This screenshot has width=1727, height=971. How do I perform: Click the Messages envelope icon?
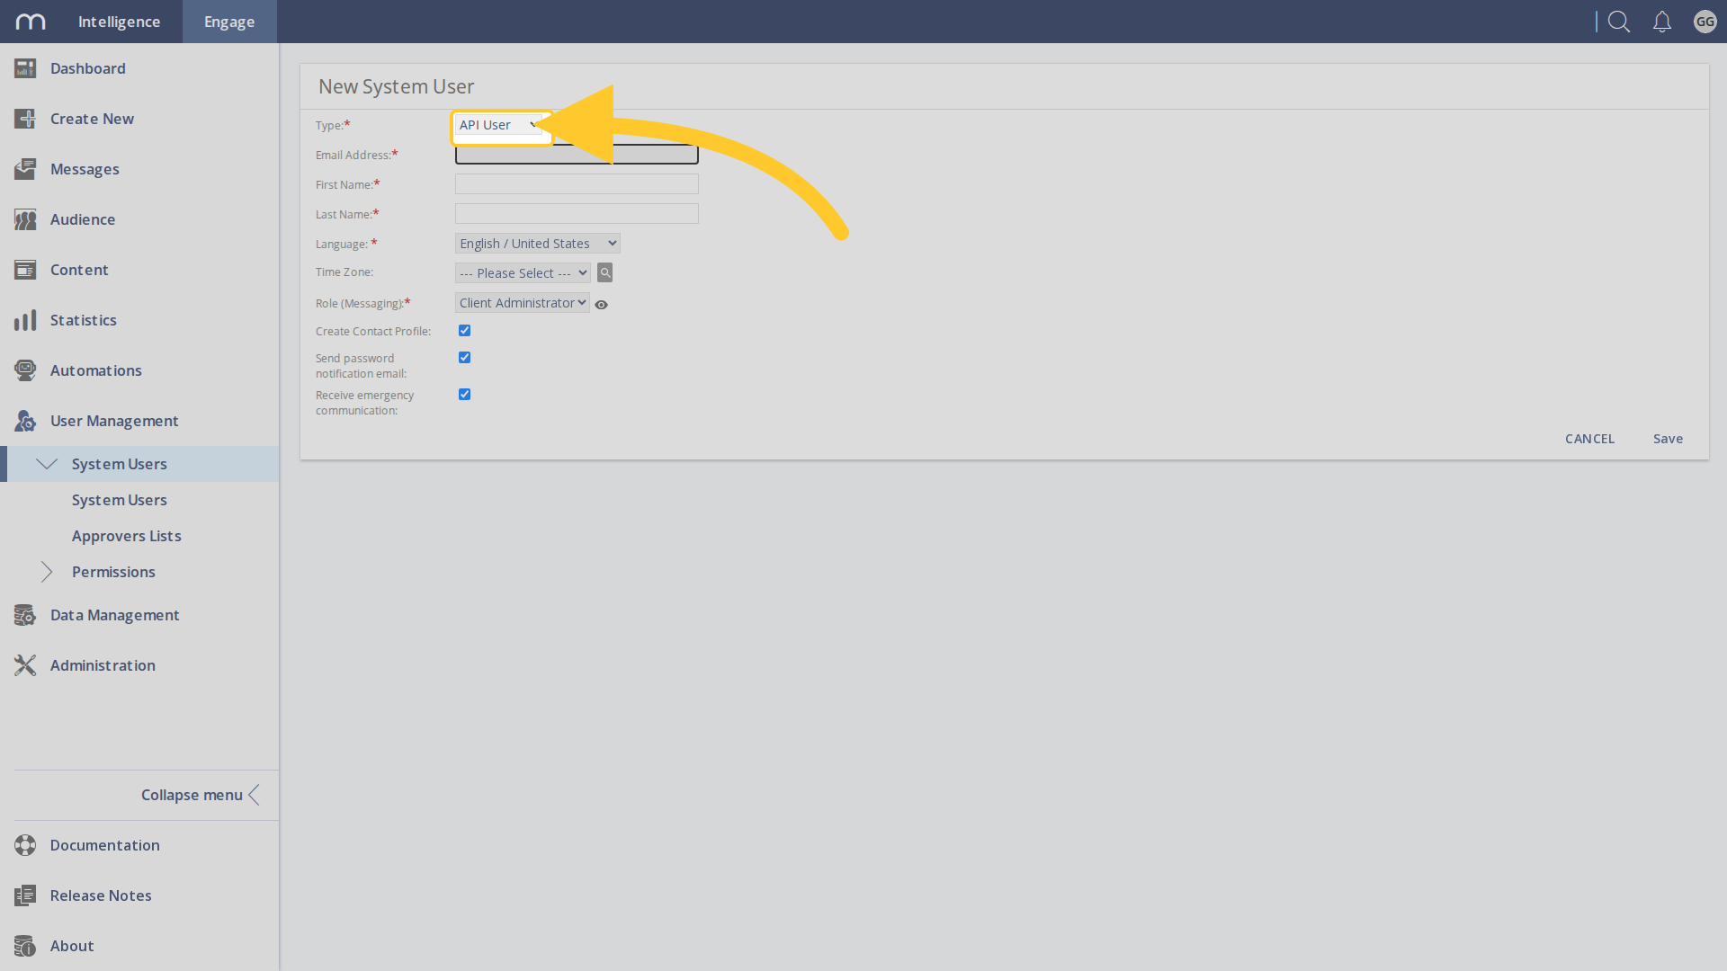coord(25,169)
